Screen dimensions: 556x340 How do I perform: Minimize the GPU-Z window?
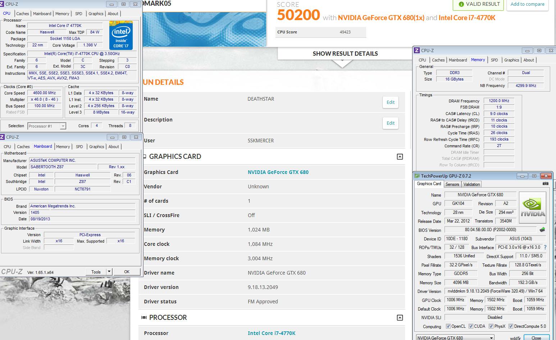[522, 176]
